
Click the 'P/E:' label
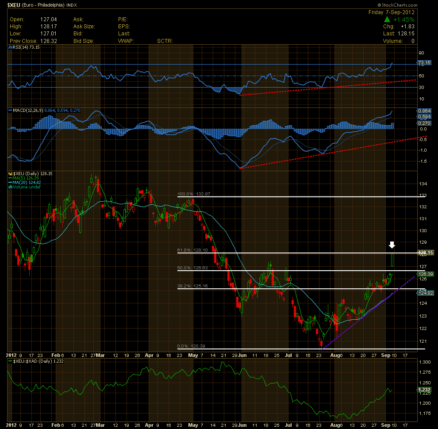pyautogui.click(x=123, y=19)
